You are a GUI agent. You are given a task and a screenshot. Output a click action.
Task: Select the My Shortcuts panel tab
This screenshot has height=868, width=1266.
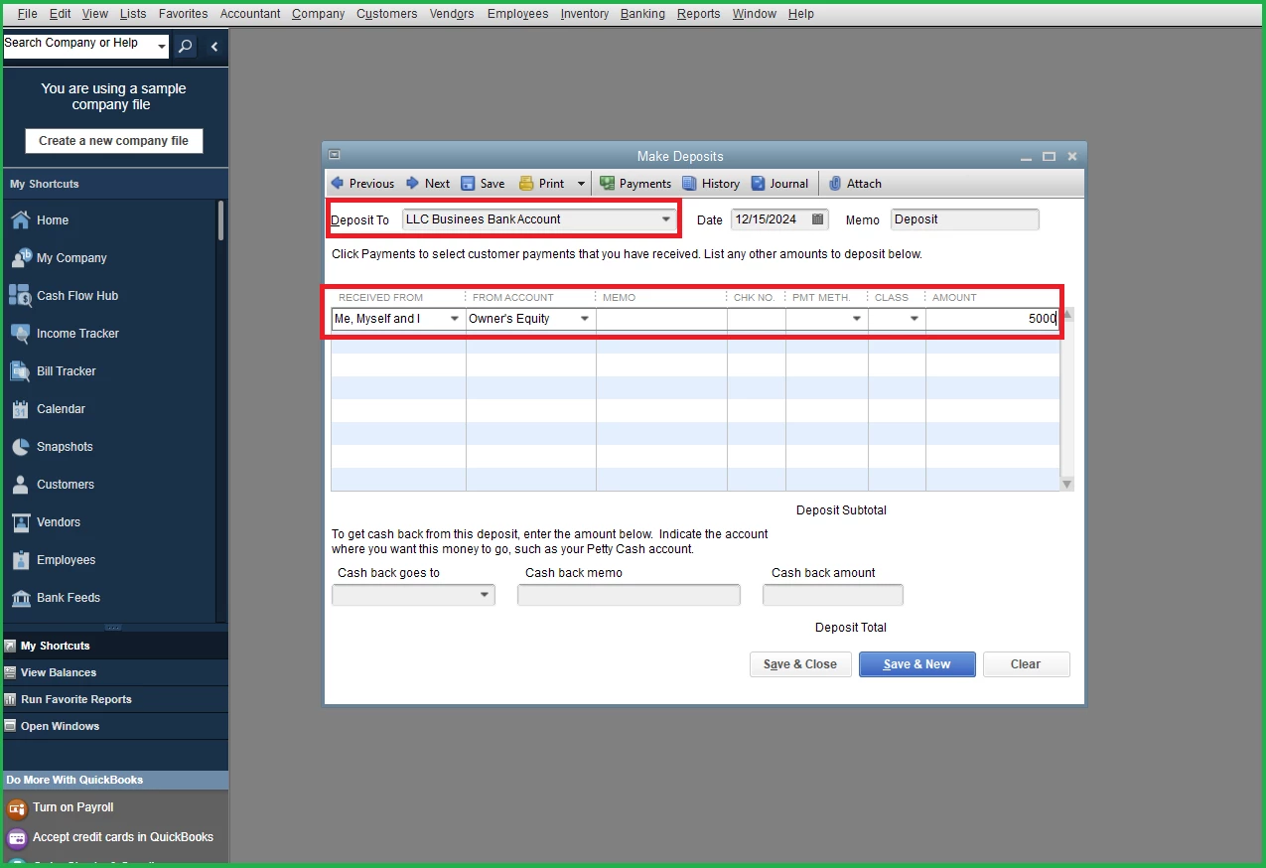[114, 646]
